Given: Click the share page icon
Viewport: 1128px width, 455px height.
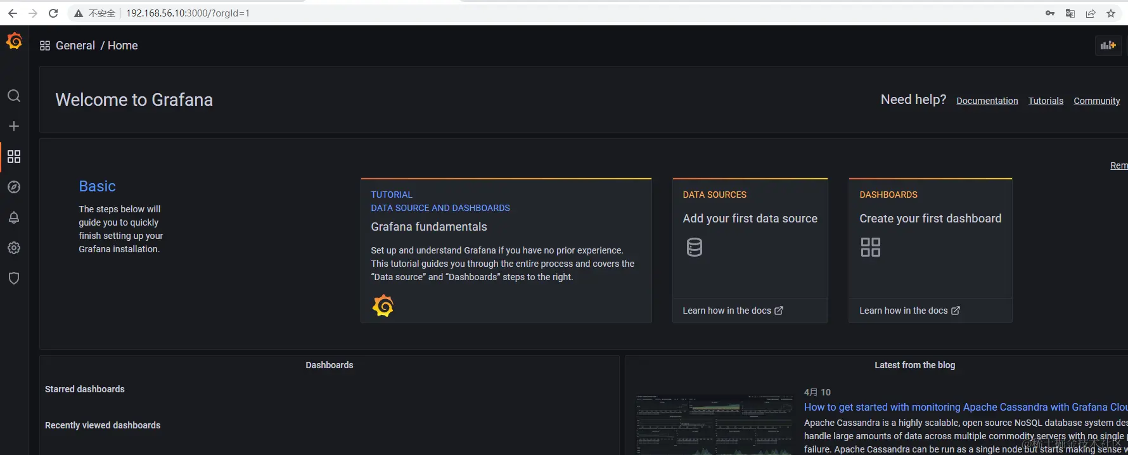Looking at the screenshot, I should coord(1091,13).
